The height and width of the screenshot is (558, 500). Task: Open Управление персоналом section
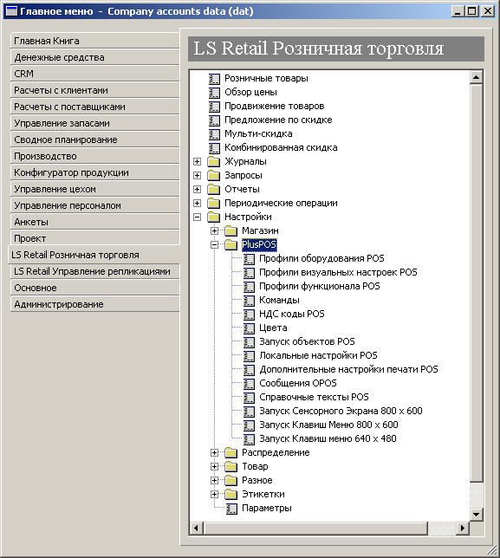point(94,205)
